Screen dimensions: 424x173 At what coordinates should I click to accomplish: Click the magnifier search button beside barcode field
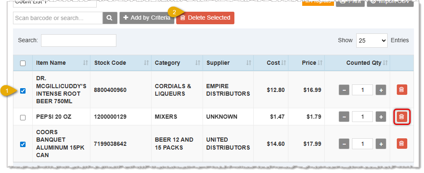[110, 18]
